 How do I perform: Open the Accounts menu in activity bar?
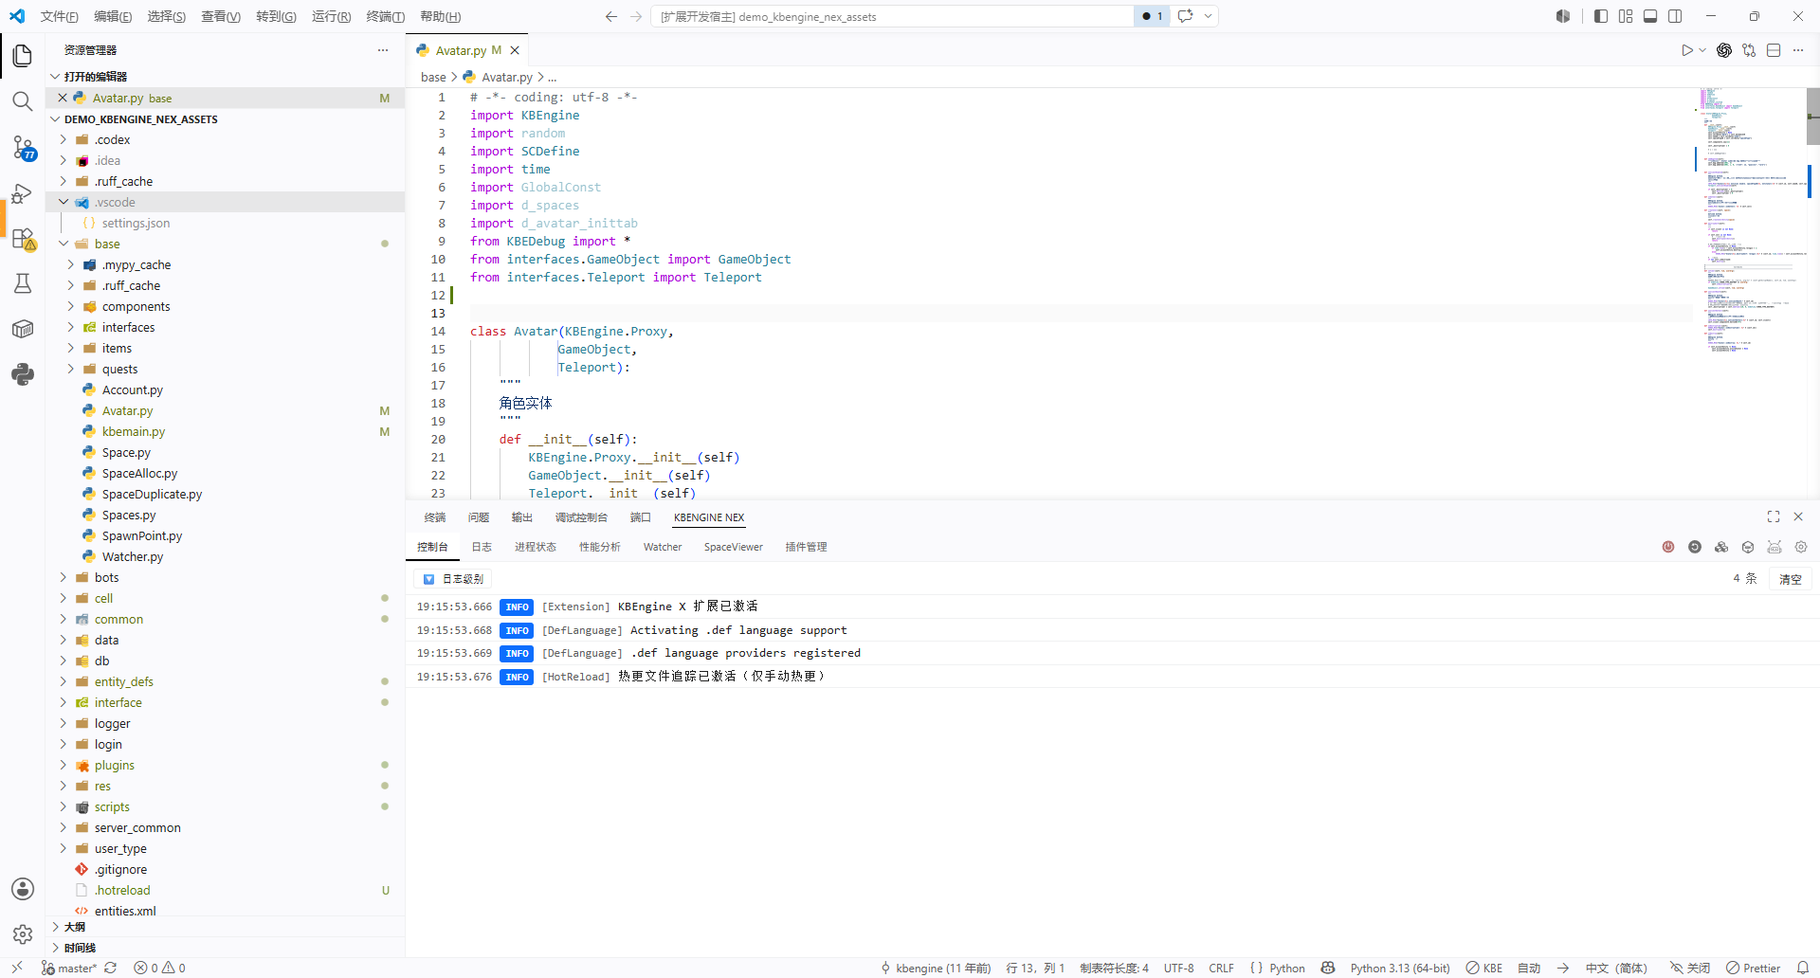coord(23,889)
